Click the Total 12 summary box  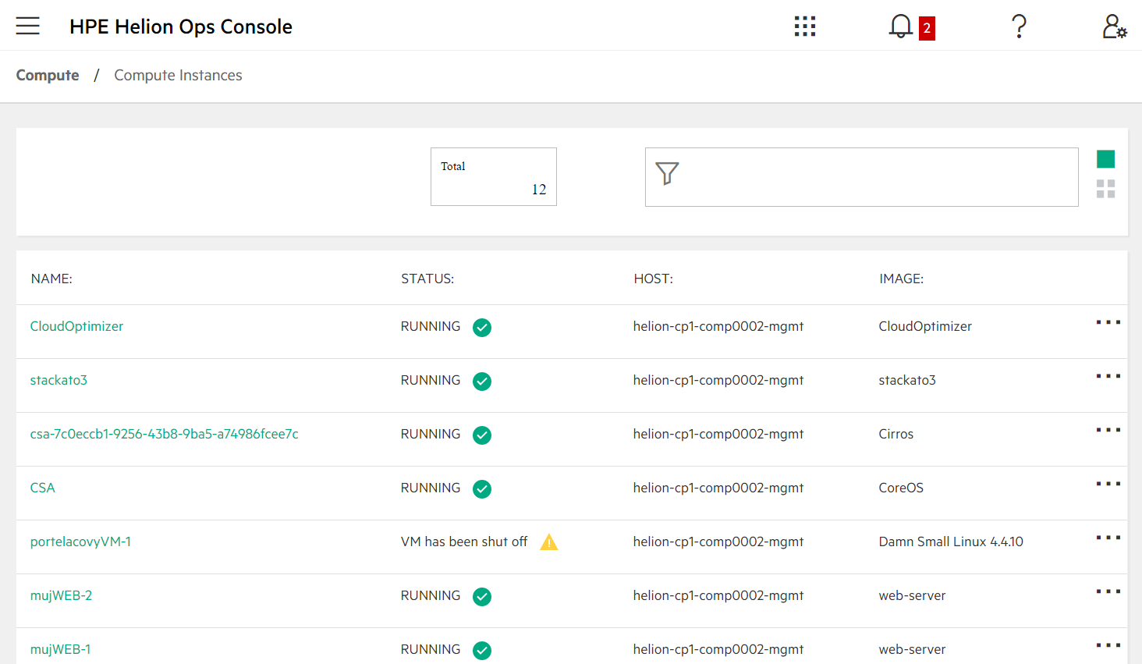(494, 177)
